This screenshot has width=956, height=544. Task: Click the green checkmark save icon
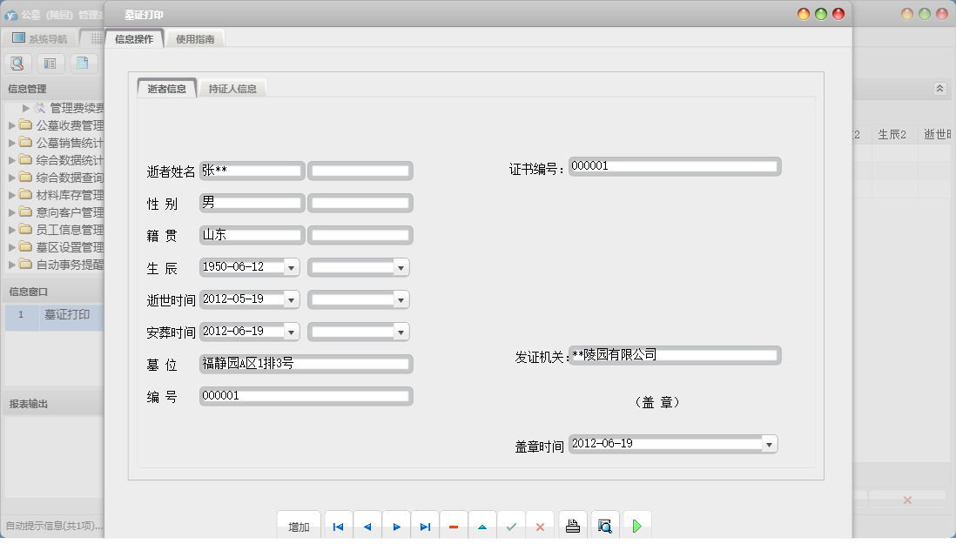click(511, 527)
